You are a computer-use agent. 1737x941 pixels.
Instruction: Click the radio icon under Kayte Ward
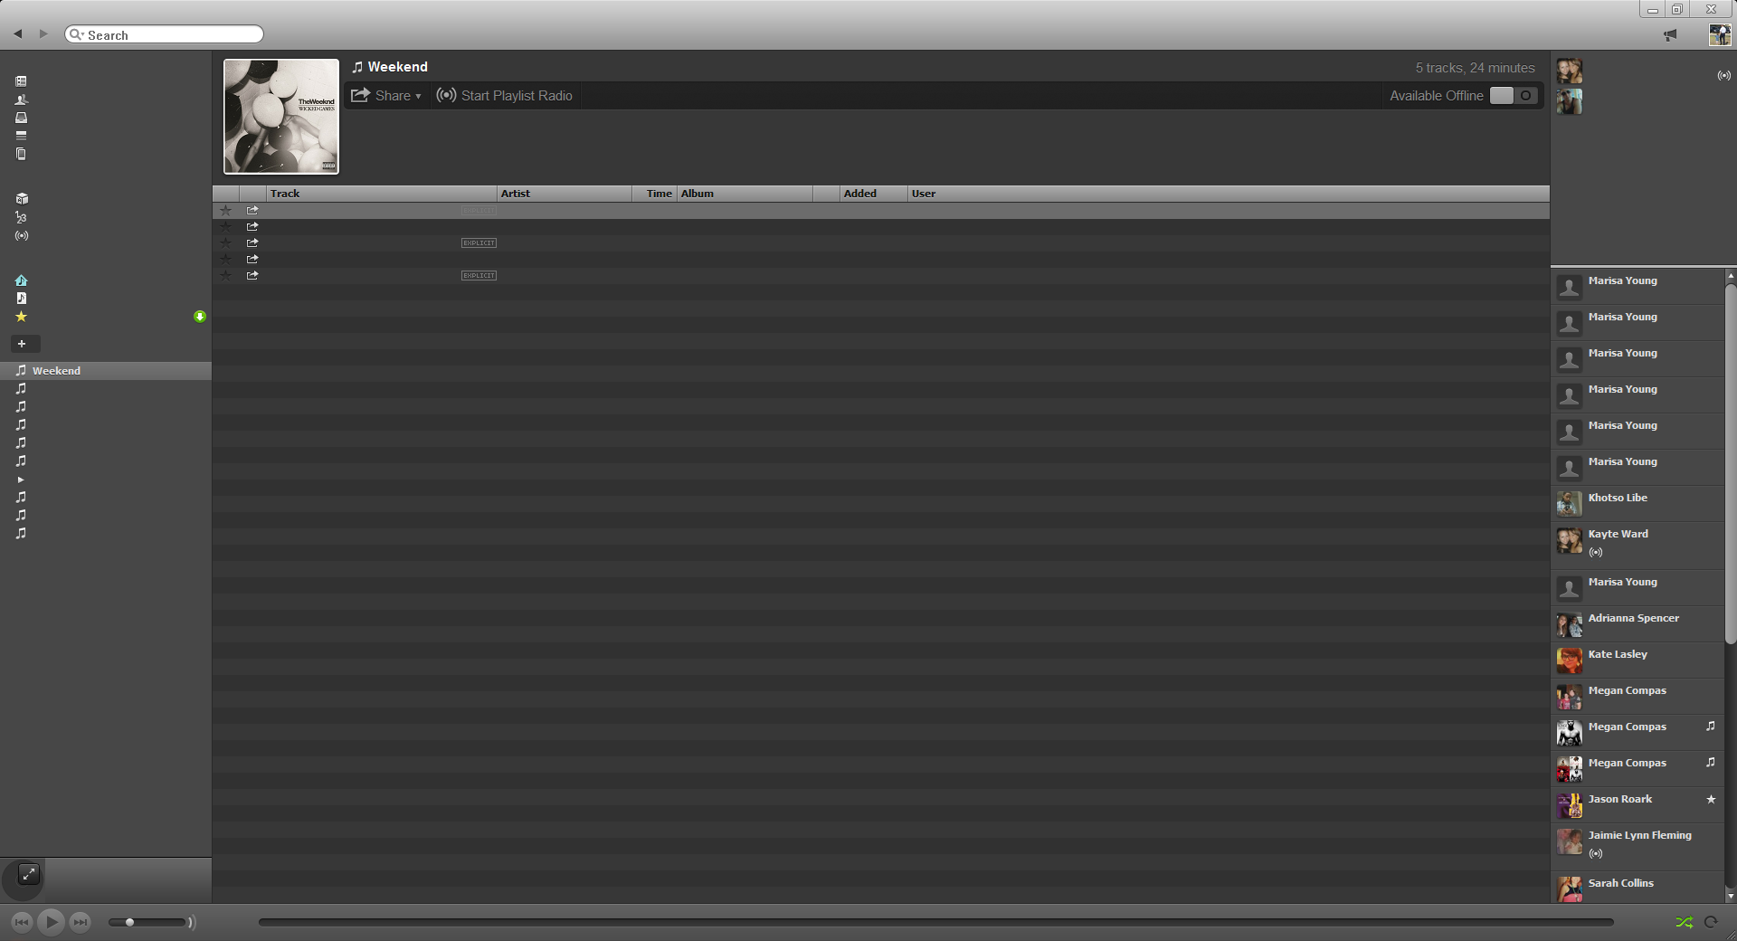tap(1596, 552)
